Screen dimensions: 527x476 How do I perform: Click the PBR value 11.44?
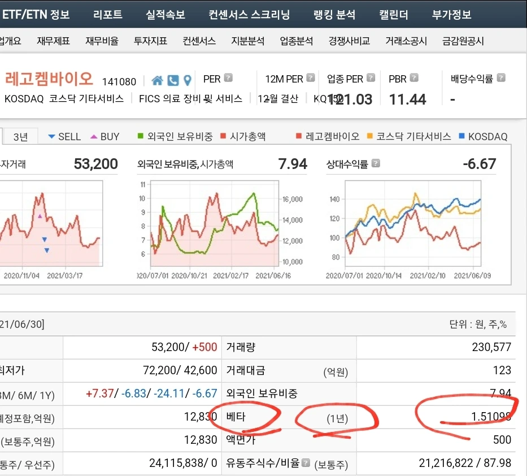(x=407, y=99)
